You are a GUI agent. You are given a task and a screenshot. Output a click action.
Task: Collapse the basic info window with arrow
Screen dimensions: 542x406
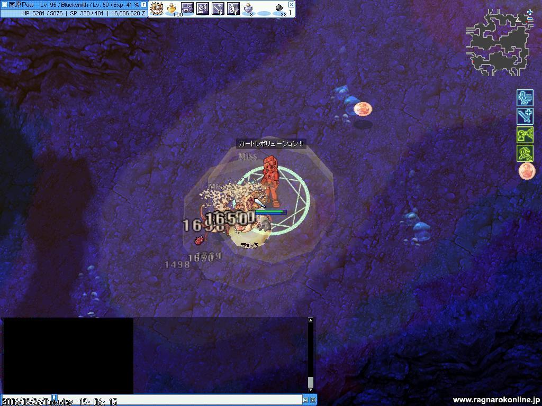pos(143,5)
